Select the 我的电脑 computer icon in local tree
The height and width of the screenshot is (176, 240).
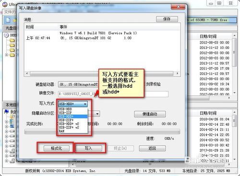click(x=6, y=112)
